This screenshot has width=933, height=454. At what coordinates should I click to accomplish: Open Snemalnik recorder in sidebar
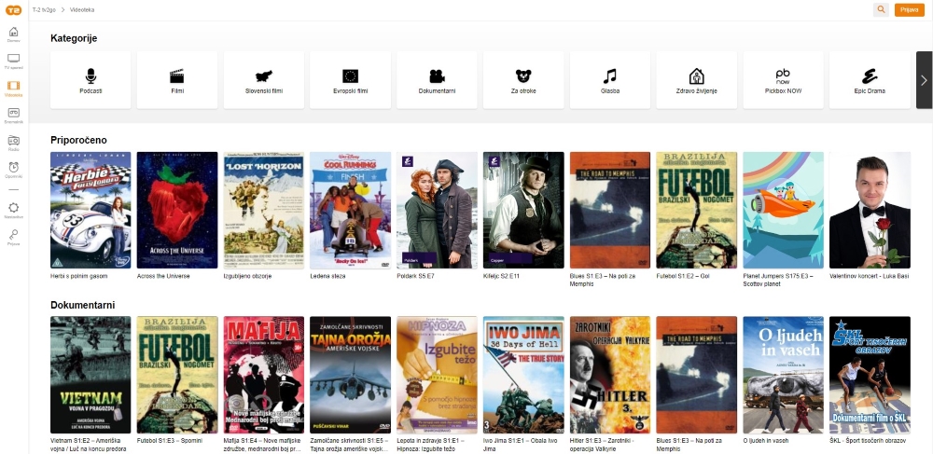(x=13, y=116)
